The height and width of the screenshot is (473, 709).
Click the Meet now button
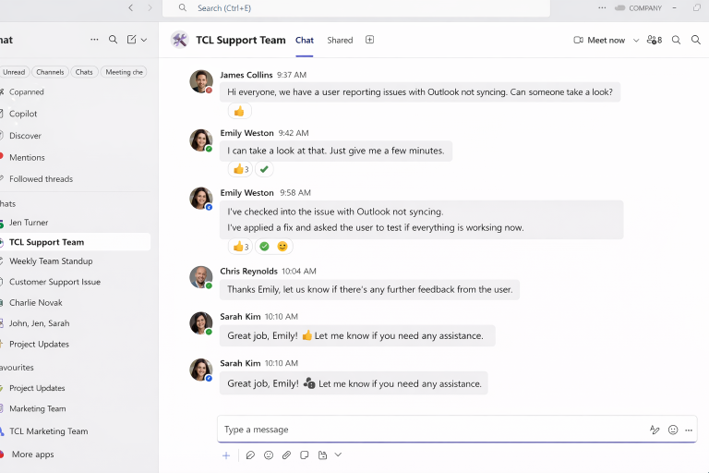pos(599,40)
